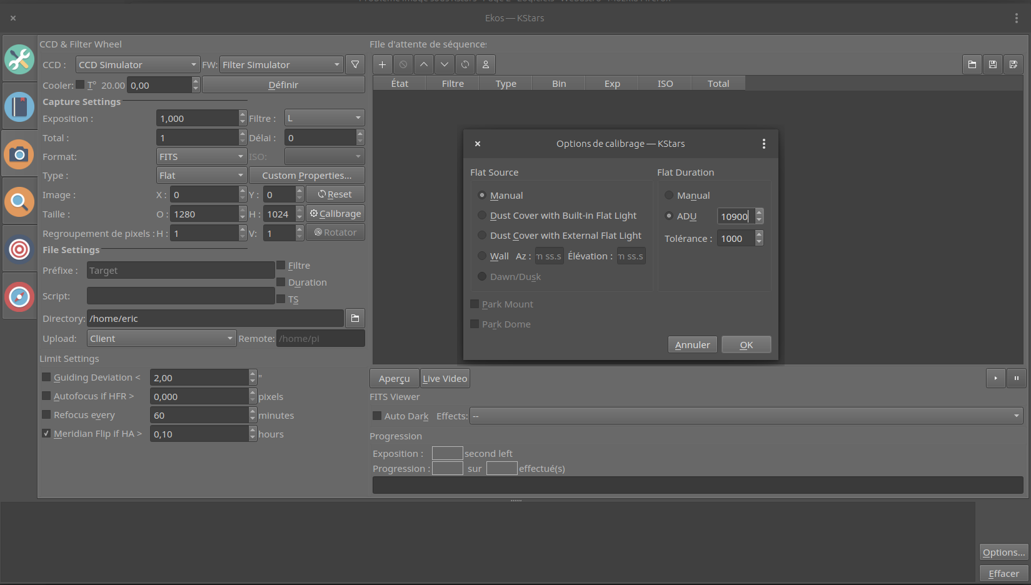
Task: Enable the Cooler checkbox
Action: pyautogui.click(x=80, y=84)
